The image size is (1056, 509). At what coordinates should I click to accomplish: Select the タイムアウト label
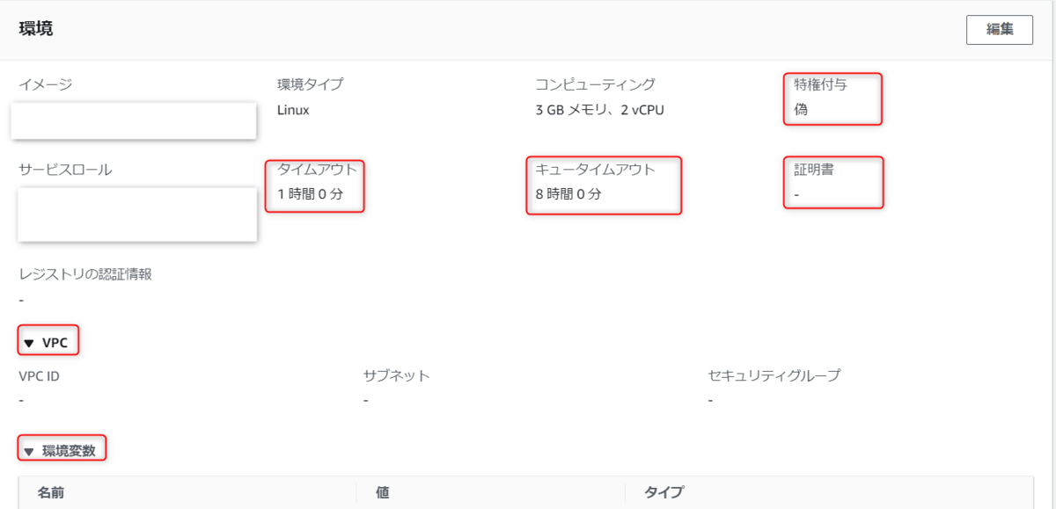coord(317,170)
